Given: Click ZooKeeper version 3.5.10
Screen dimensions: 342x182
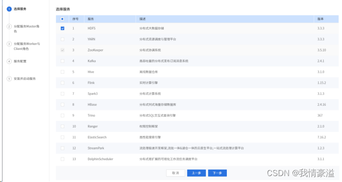Looking at the screenshot, I should pyautogui.click(x=322, y=50).
